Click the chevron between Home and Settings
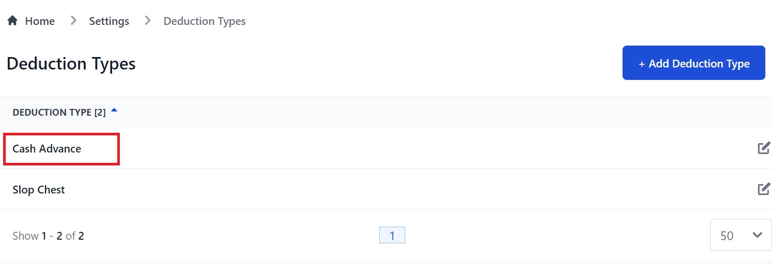Viewport: 772px width, 264px height. (x=73, y=21)
